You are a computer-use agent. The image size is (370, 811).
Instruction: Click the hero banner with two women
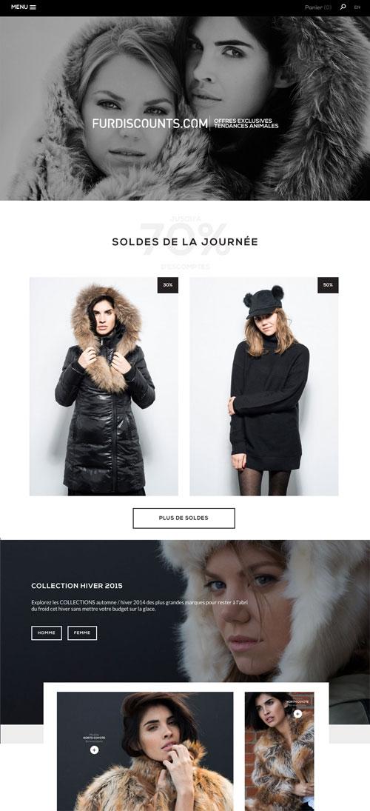click(185, 108)
